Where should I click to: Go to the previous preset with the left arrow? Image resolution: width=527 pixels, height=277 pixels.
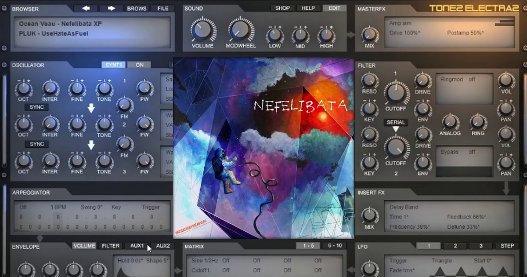[86, 8]
